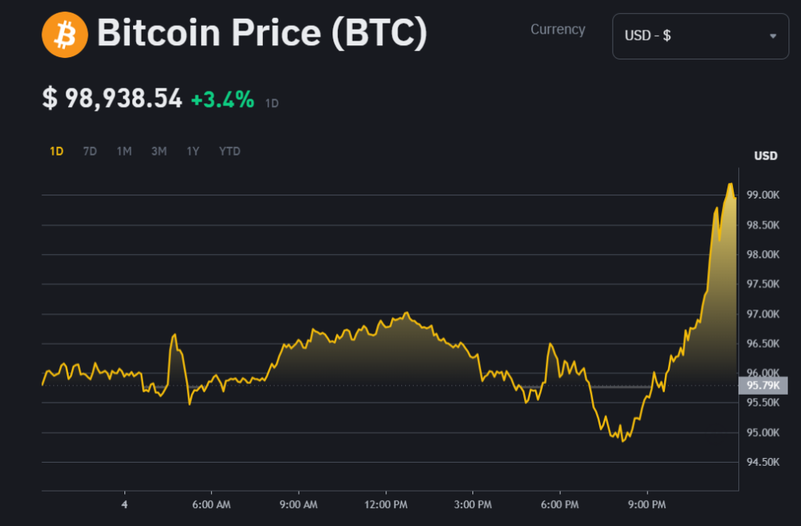Click the dotted price reference line
801x526 pixels.
(391, 385)
